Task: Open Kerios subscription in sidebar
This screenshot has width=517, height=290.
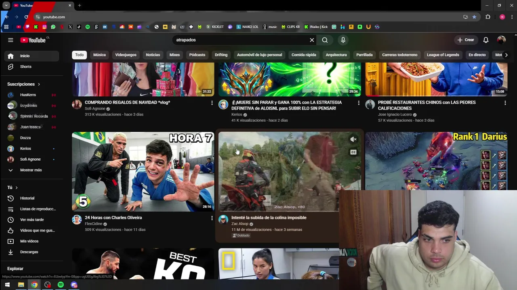Action: point(32,149)
